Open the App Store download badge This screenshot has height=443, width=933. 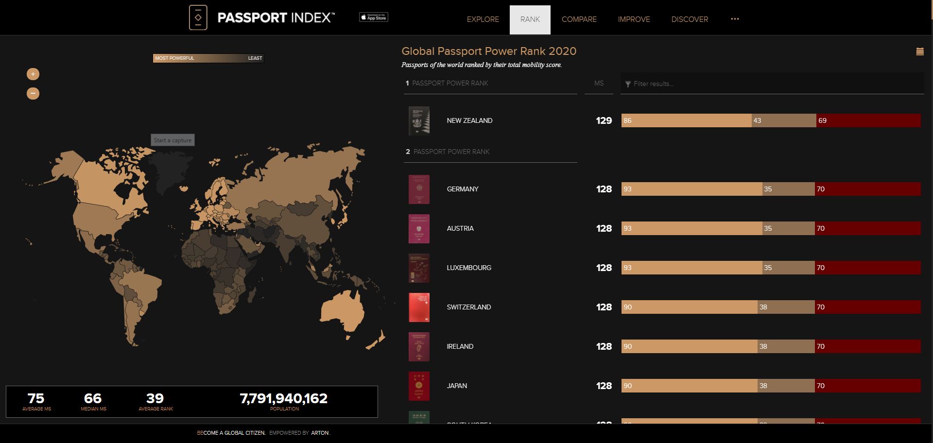[x=374, y=17]
